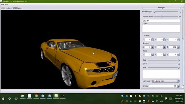Open the OBS icon on taskbar
Screen dimensions: 185x104
(x=63, y=96)
